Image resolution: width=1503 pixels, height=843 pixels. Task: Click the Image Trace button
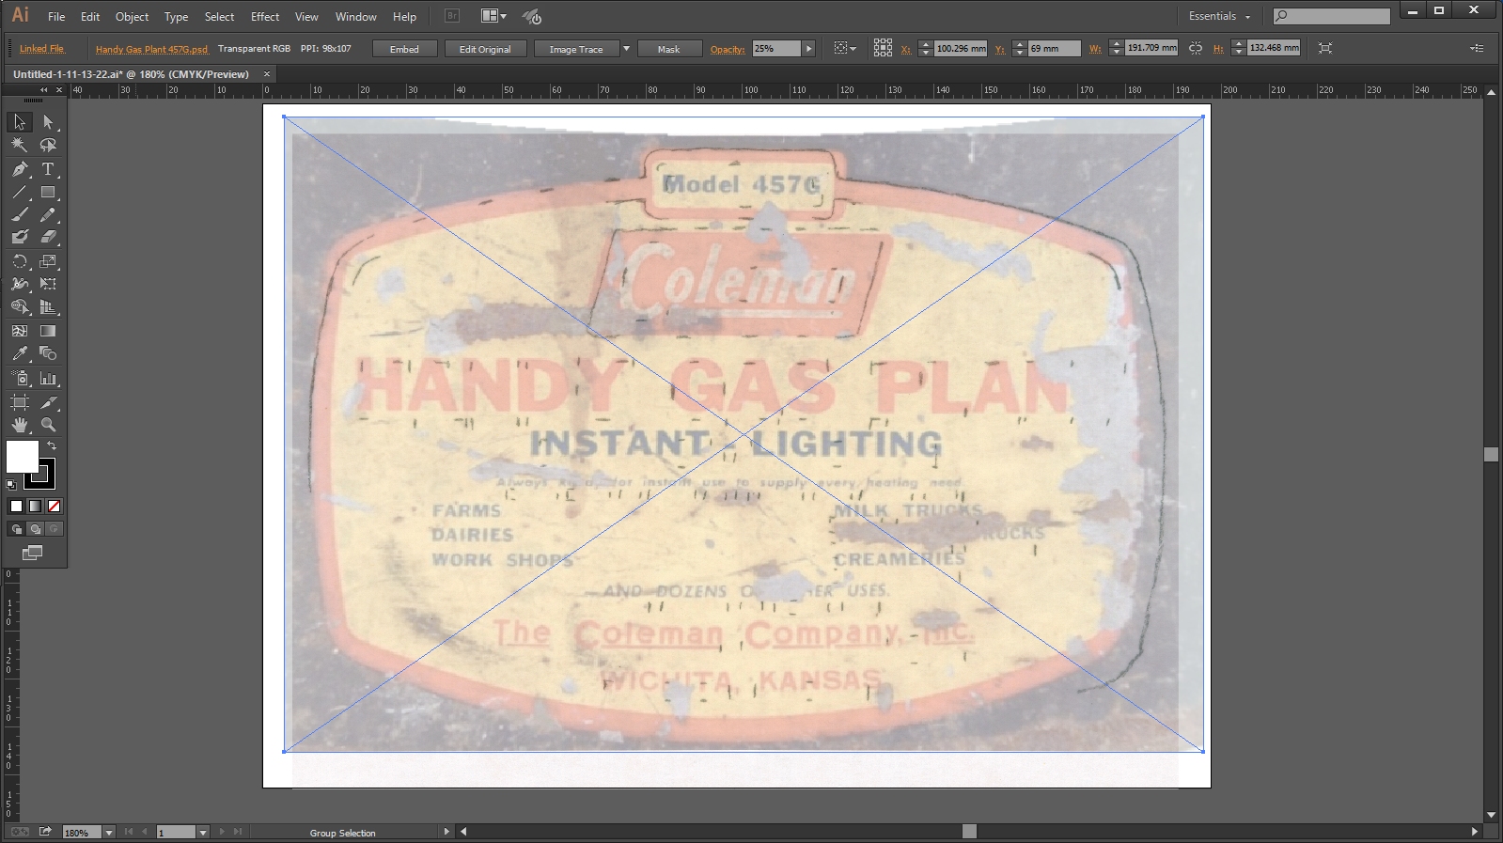[576, 49]
